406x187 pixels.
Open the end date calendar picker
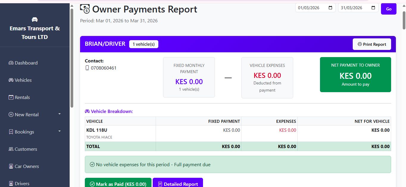coord(373,8)
